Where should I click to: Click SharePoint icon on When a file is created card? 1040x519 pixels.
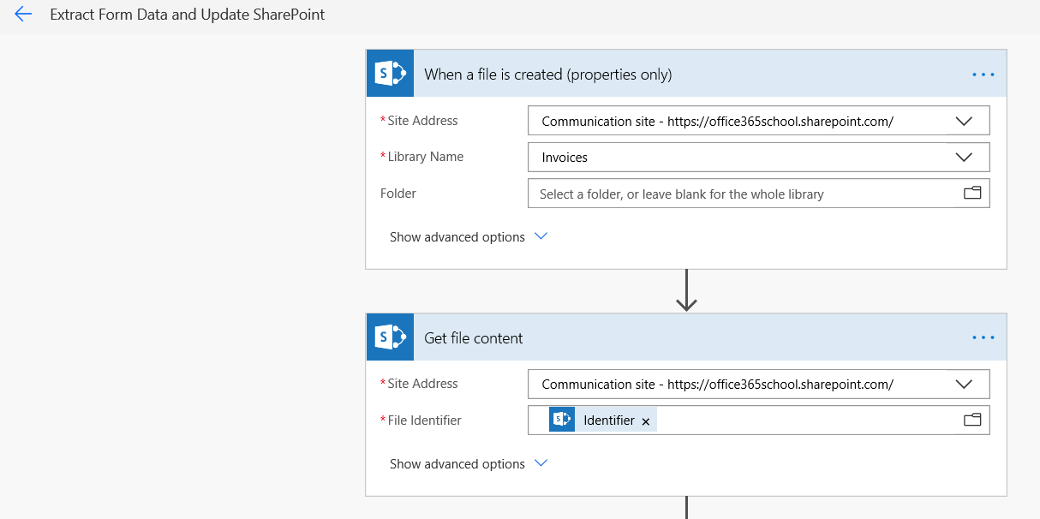click(x=390, y=74)
